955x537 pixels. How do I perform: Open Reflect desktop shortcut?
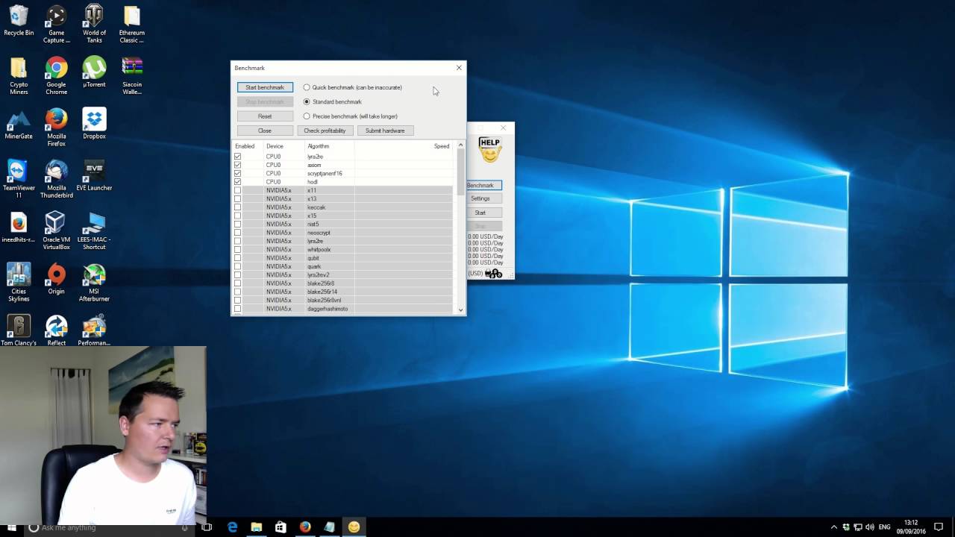56,330
